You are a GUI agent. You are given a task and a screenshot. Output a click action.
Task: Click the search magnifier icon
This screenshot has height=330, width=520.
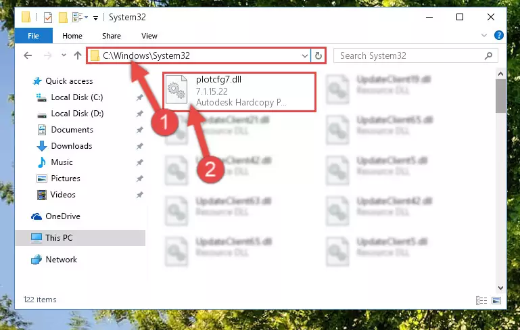(x=488, y=55)
